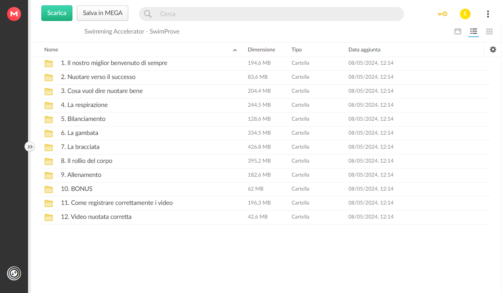Select '11. Come registrare correttamente i video' name

tap(117, 203)
